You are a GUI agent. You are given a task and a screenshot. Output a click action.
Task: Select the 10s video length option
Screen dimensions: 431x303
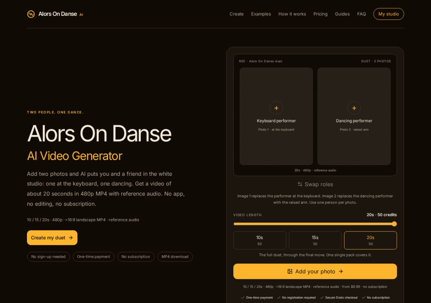pos(260,240)
